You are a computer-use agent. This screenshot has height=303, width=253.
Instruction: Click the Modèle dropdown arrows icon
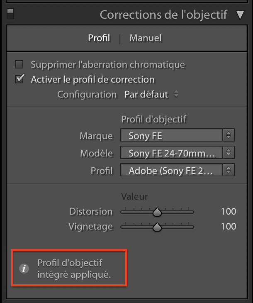coord(229,153)
